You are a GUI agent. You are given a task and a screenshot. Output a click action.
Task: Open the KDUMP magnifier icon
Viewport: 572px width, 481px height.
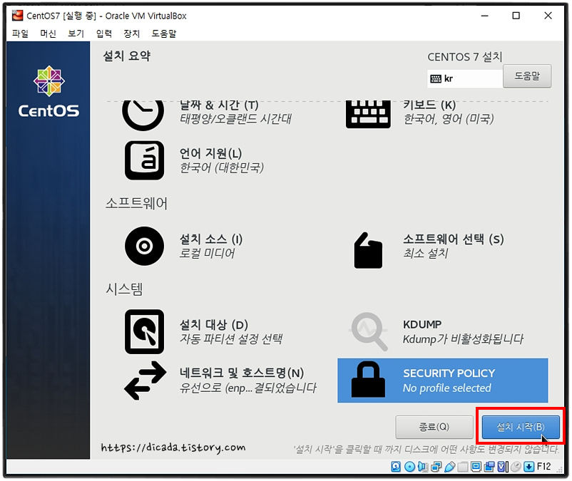point(368,331)
